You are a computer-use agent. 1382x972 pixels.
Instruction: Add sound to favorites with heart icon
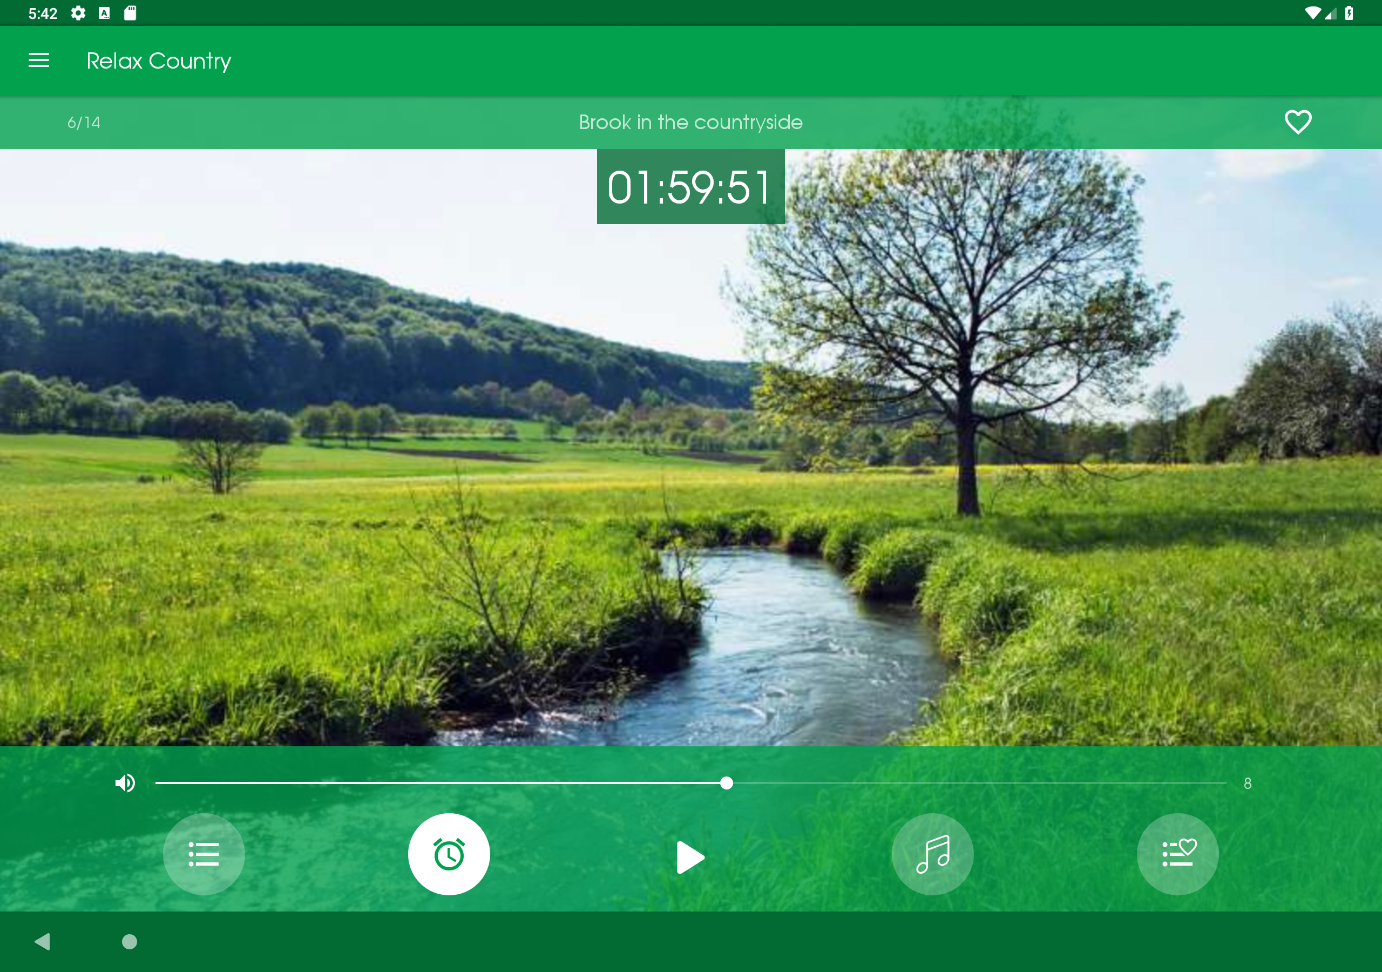point(1298,122)
